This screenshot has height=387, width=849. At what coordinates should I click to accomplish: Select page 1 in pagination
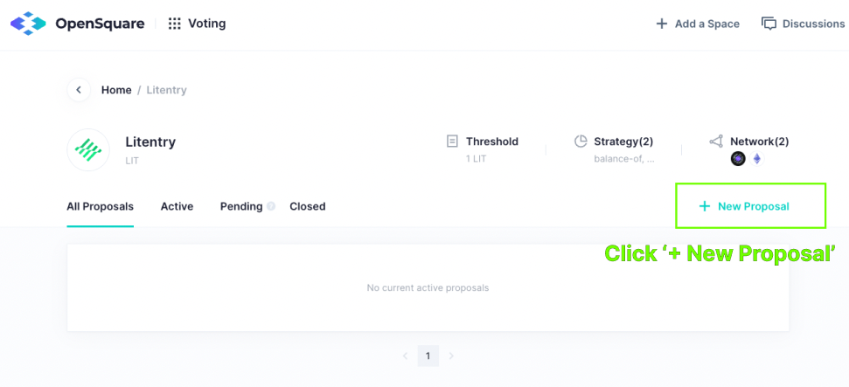428,356
